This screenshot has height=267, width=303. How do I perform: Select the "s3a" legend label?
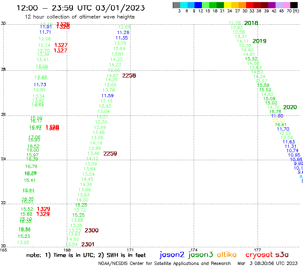[282, 255]
